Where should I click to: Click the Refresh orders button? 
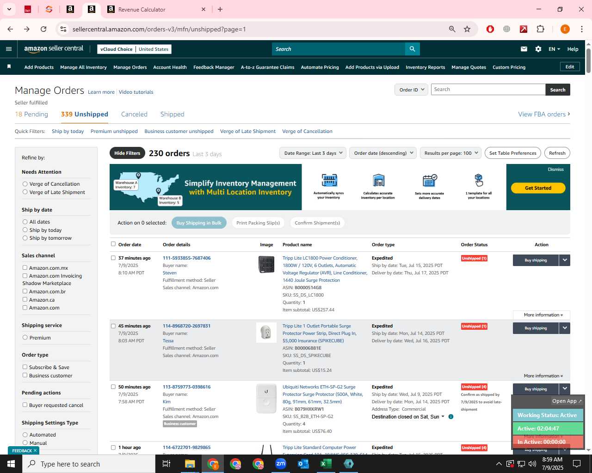point(557,153)
